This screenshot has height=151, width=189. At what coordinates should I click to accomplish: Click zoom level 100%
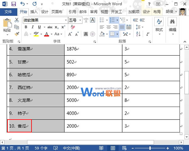pos(178,148)
